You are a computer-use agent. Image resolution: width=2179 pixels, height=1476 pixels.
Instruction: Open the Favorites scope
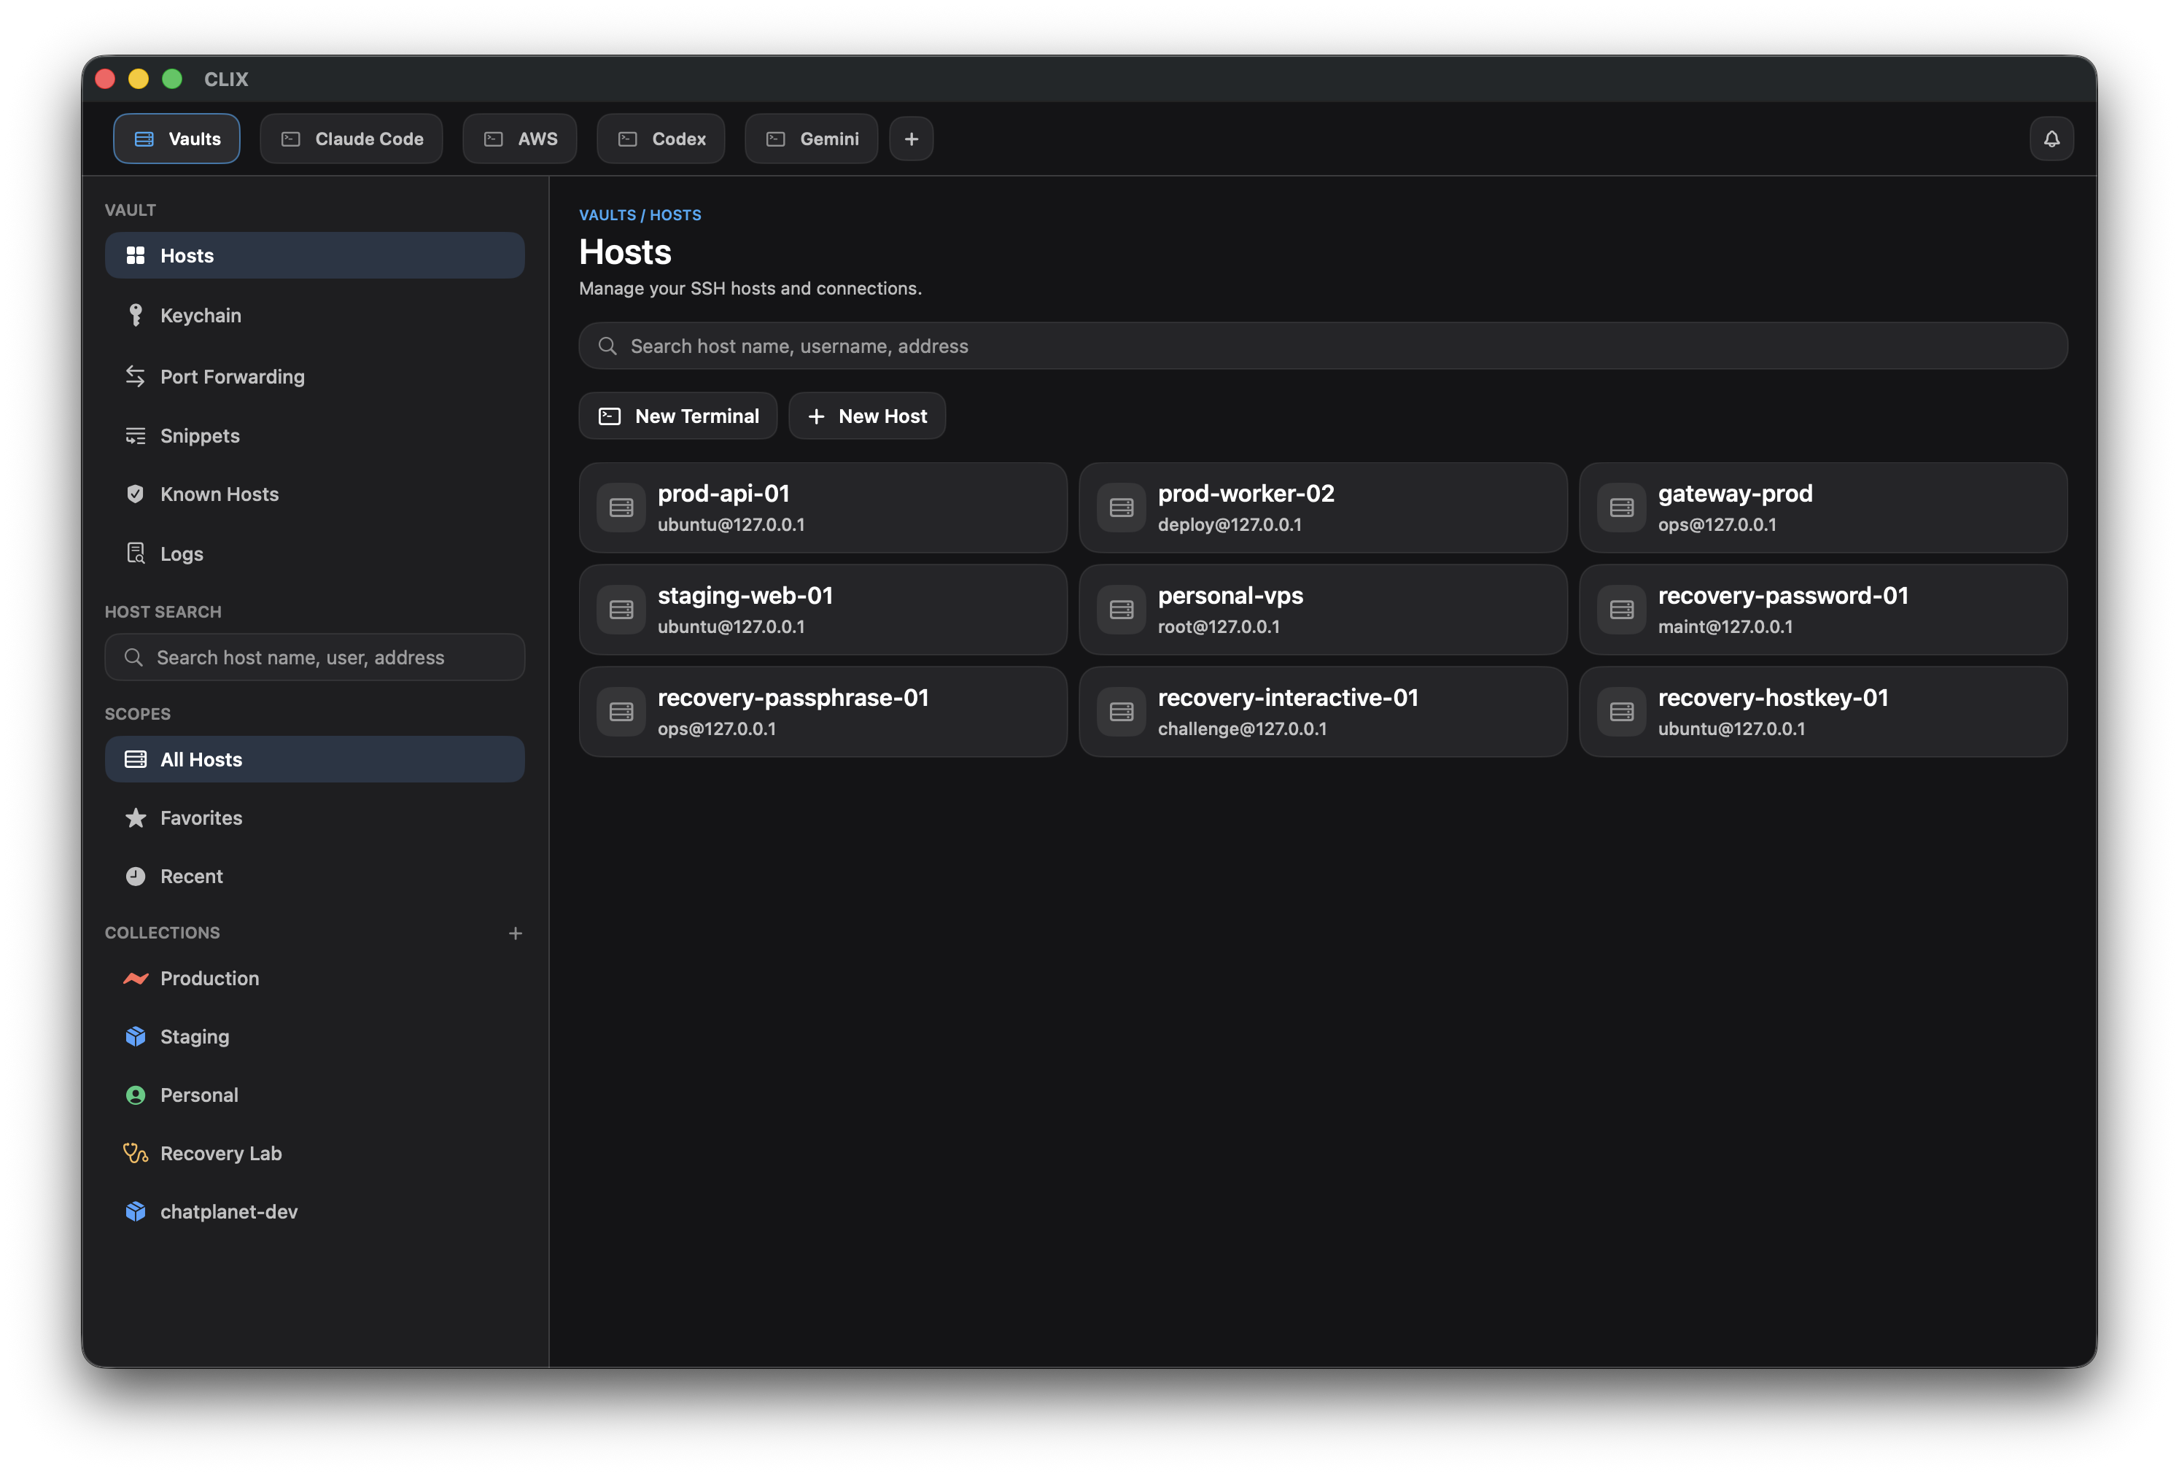pyautogui.click(x=200, y=817)
